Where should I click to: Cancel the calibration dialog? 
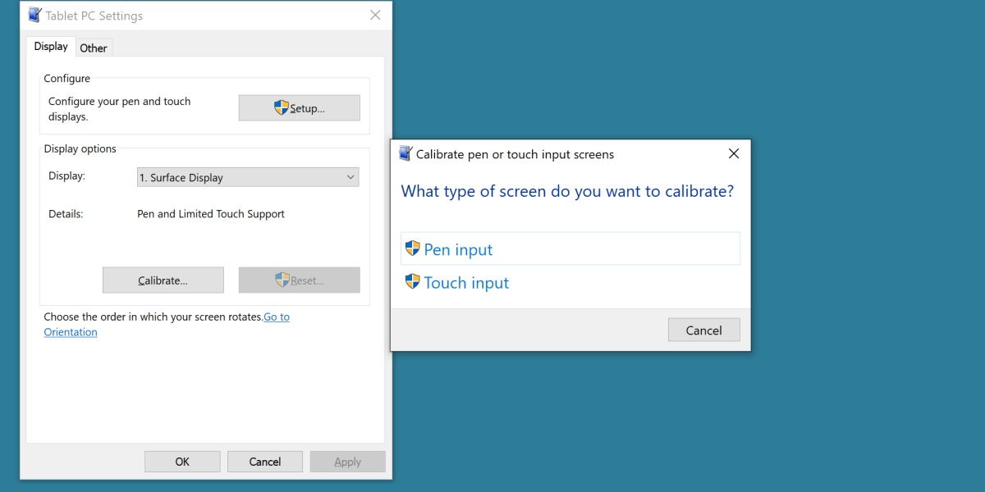click(703, 330)
